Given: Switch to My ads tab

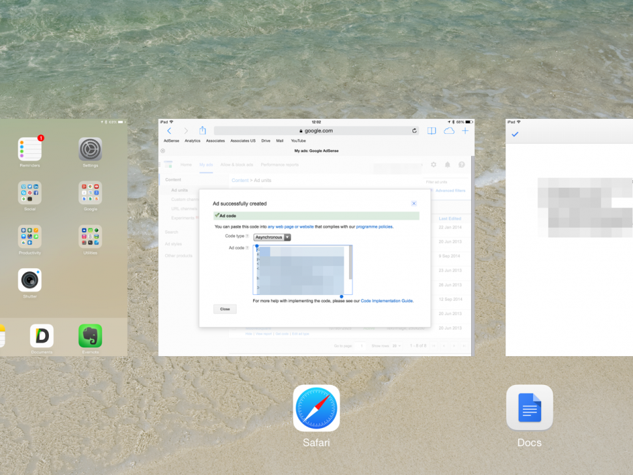Looking at the screenshot, I should (206, 164).
